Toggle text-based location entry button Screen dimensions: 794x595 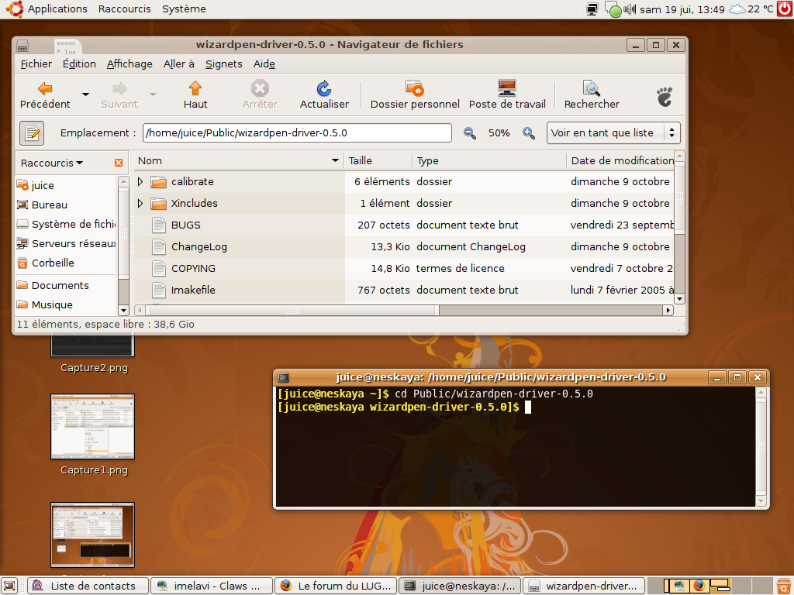coord(32,133)
